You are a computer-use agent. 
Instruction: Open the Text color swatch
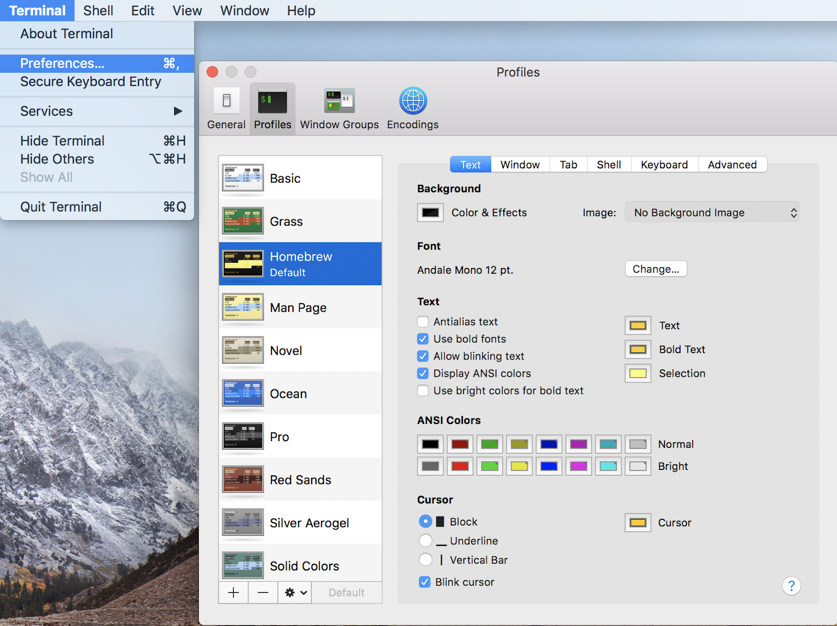tap(638, 326)
